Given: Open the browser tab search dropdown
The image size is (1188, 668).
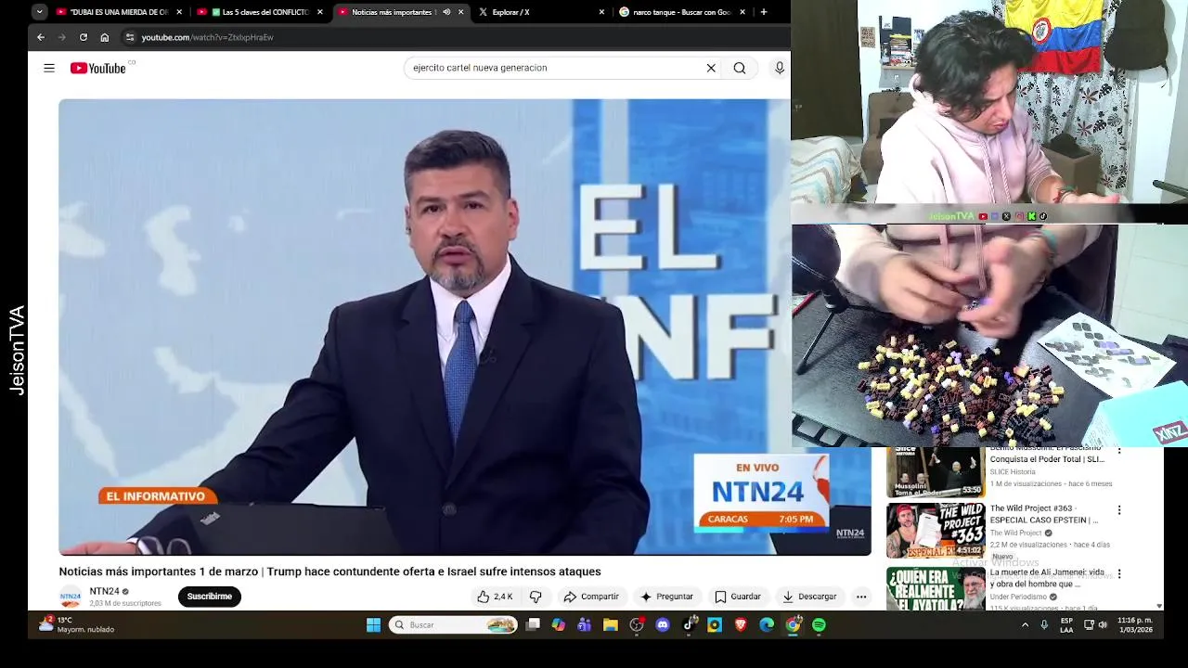Looking at the screenshot, I should [x=39, y=12].
